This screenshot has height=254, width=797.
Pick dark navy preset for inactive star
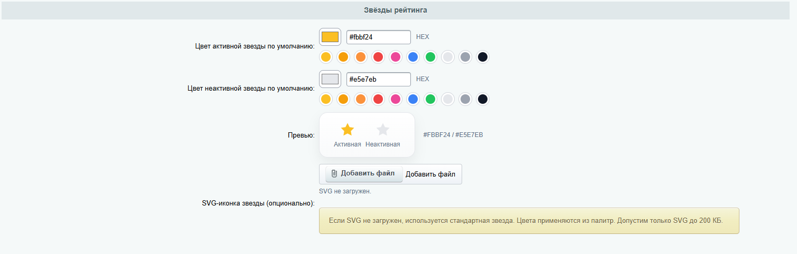(483, 99)
